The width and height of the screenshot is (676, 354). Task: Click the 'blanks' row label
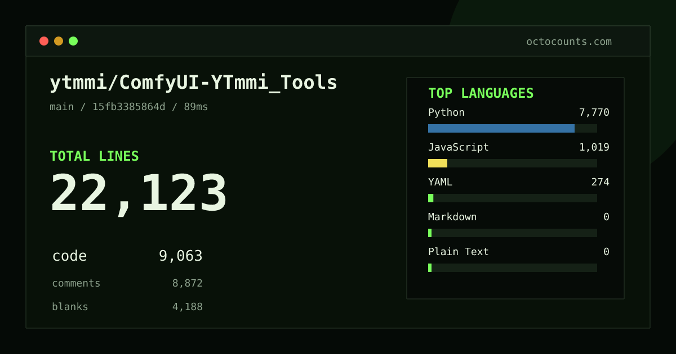(70, 307)
